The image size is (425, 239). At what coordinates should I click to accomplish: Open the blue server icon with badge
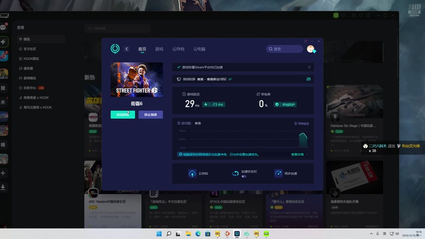(4, 56)
